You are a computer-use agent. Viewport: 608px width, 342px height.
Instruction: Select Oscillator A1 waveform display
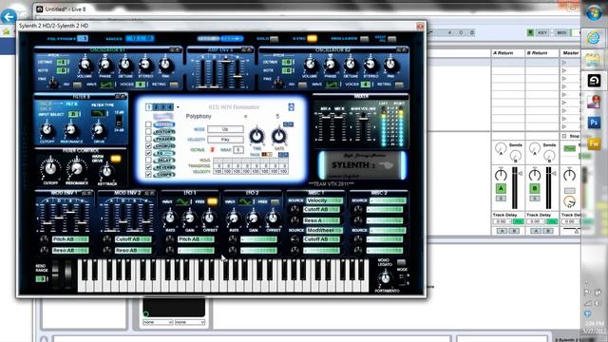tap(106, 85)
